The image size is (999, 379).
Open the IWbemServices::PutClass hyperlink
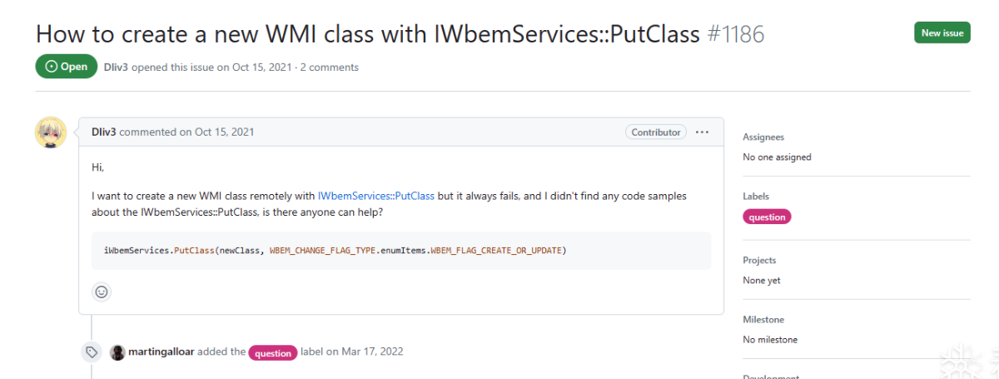[x=376, y=197]
